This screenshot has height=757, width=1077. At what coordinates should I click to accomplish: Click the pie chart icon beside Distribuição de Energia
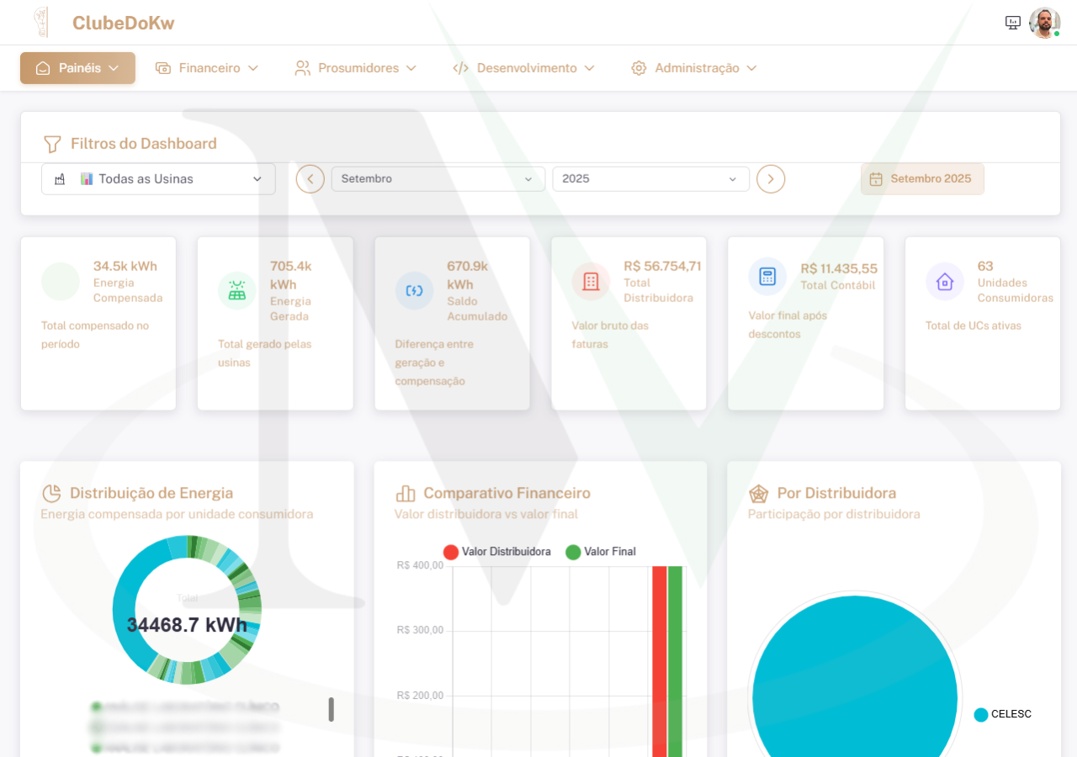(x=51, y=493)
